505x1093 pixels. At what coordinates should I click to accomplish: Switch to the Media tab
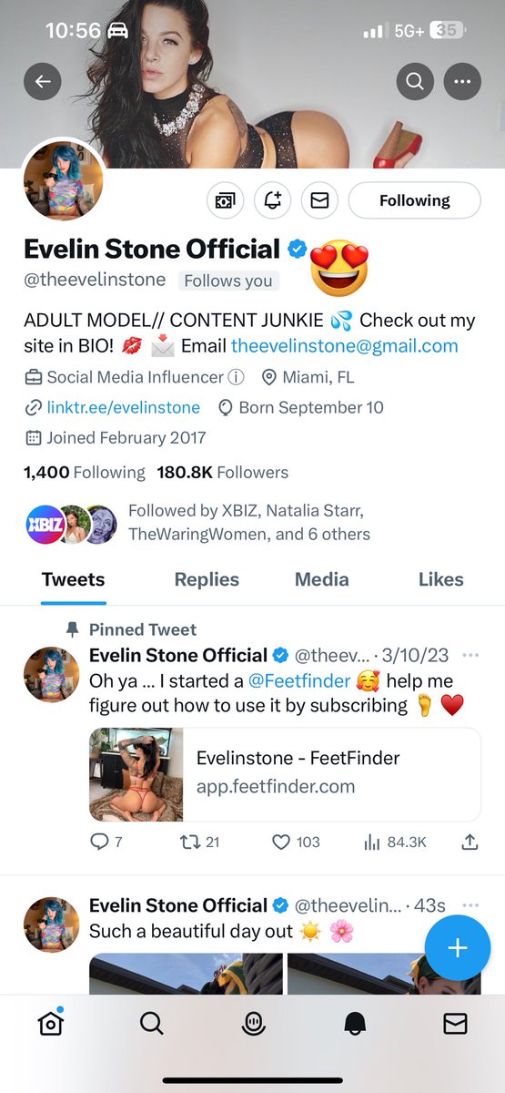322,579
